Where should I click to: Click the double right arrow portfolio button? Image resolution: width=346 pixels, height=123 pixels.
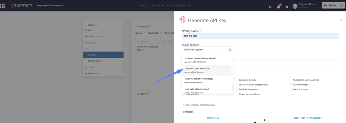255,122
